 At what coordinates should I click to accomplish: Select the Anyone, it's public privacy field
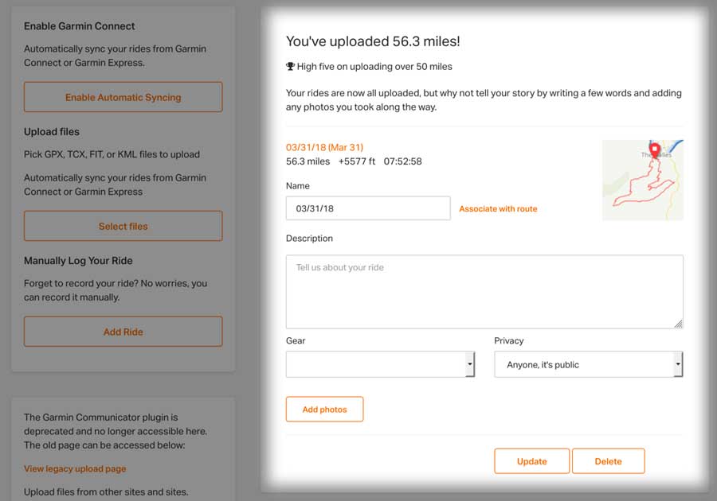[589, 364]
